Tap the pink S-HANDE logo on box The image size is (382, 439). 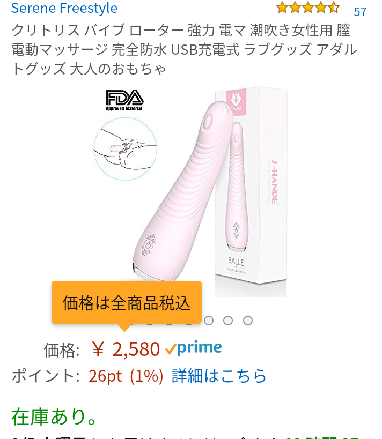pyautogui.click(x=236, y=101)
